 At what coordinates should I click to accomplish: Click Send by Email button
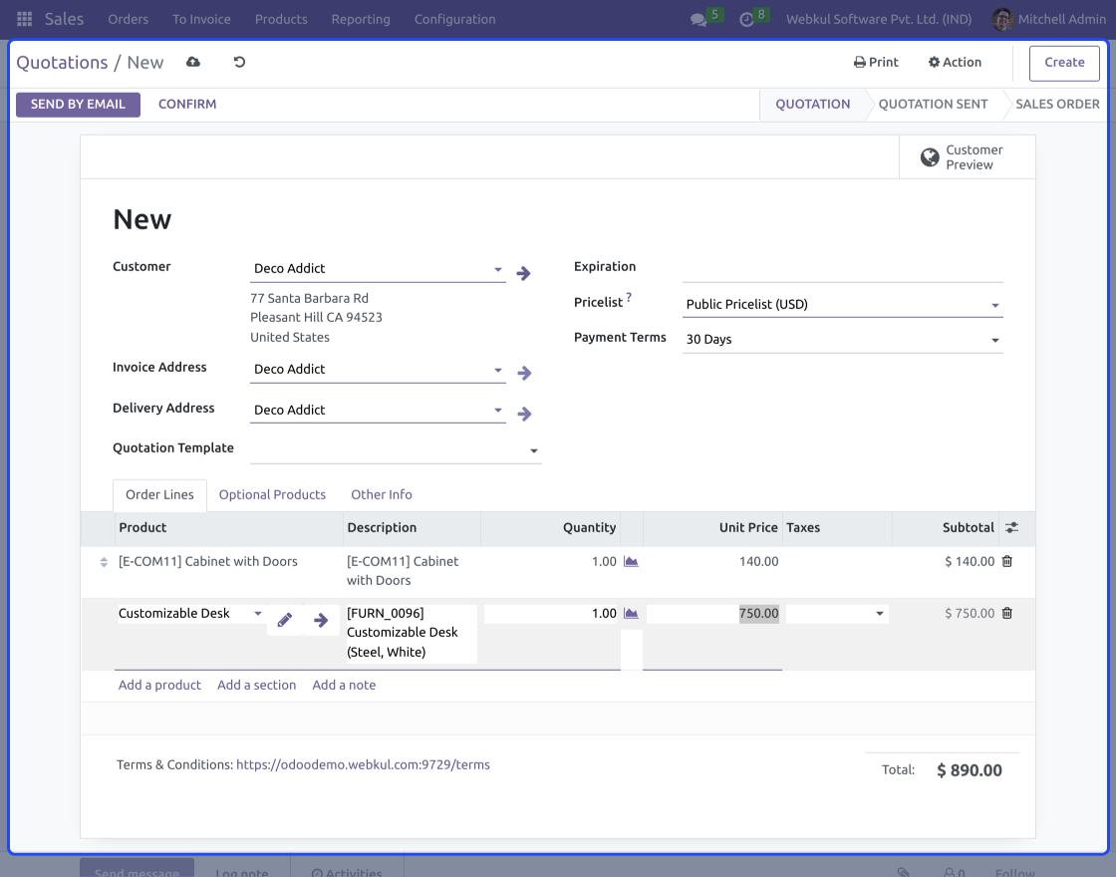pos(78,104)
